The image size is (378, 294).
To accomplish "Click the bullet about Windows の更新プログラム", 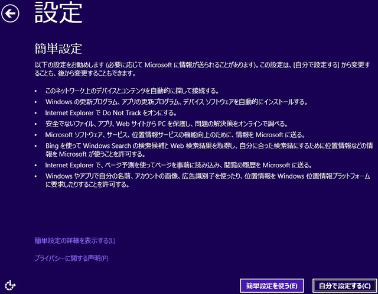I will point(177,102).
